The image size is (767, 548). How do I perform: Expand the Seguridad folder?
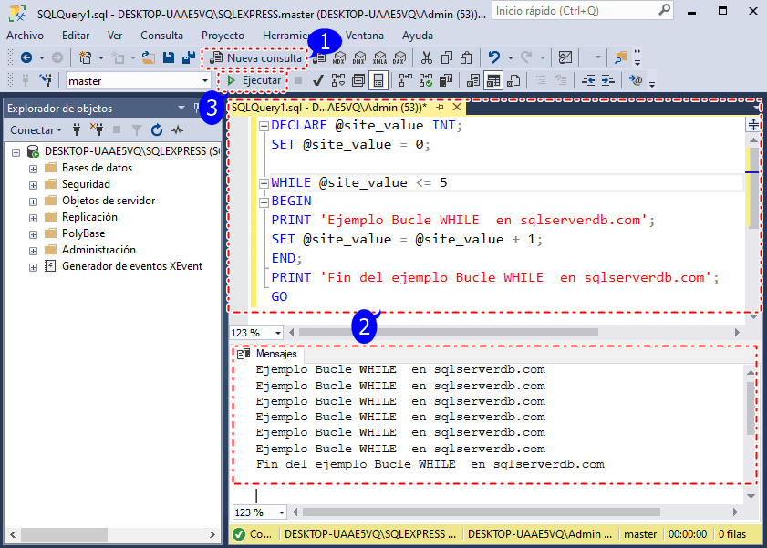33,185
